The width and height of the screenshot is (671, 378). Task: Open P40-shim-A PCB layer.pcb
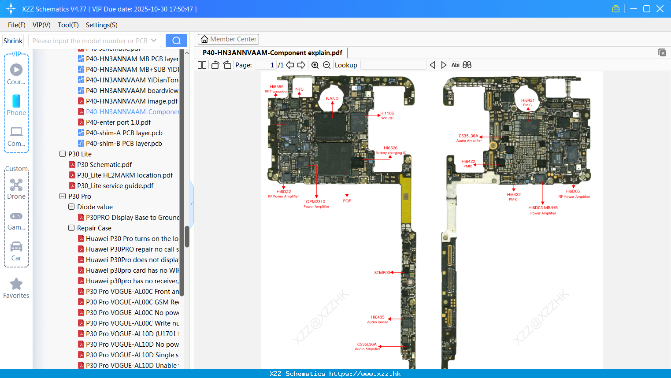tap(120, 133)
